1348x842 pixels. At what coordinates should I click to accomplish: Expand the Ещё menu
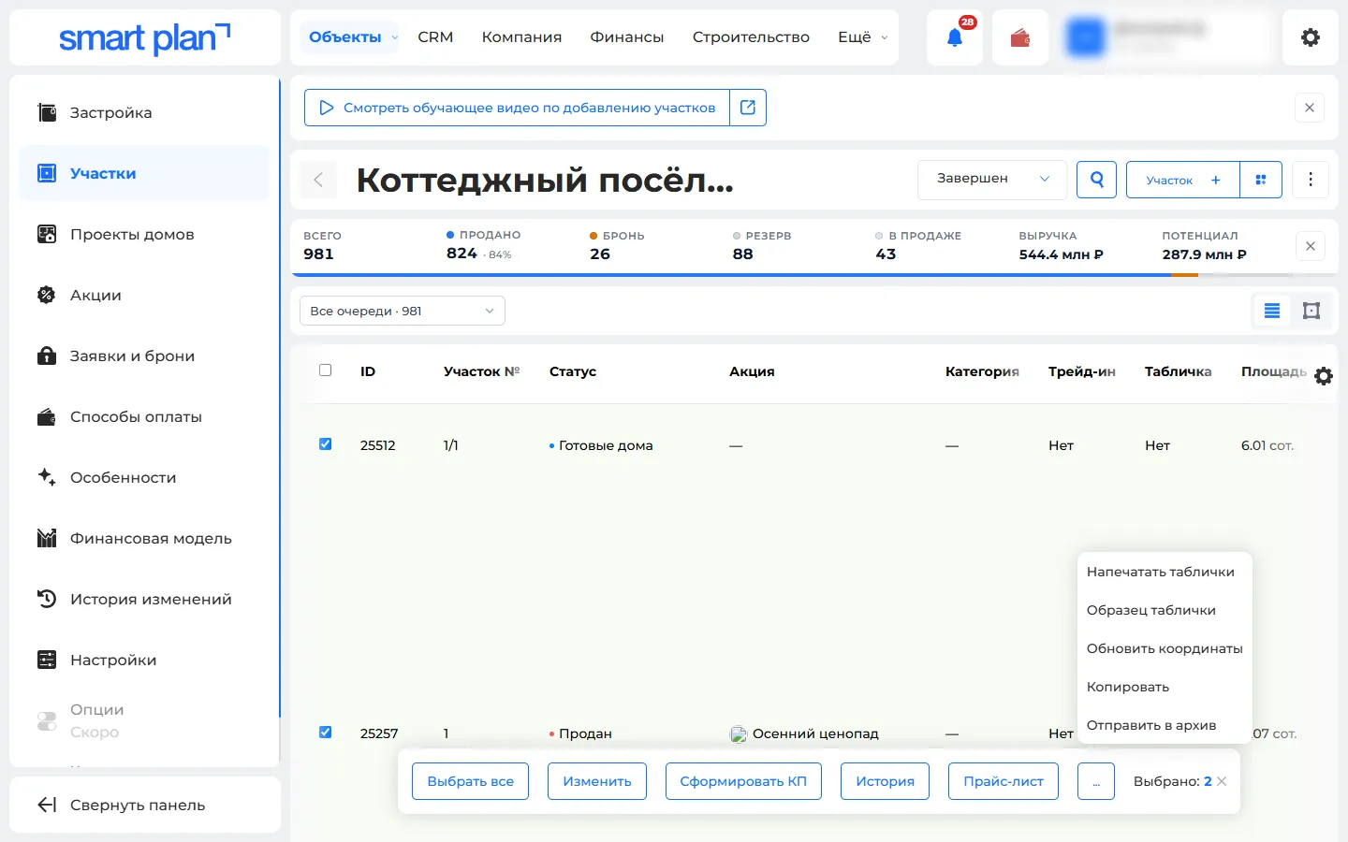pos(862,37)
